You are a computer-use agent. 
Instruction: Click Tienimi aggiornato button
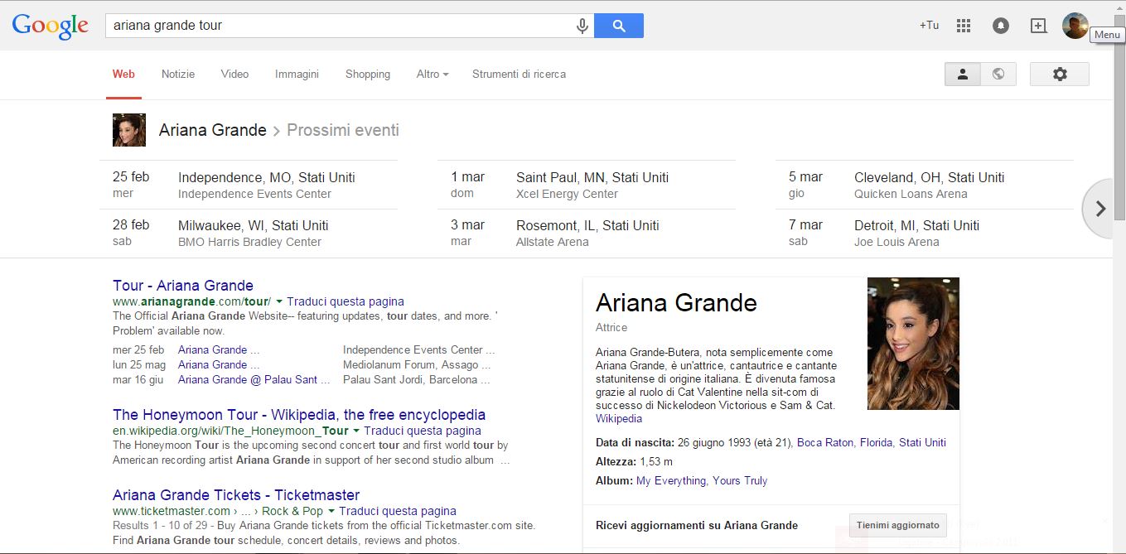point(898,525)
